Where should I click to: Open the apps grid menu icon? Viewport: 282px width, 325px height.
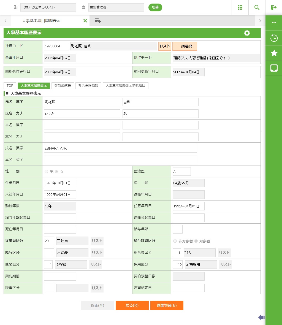[x=240, y=7]
